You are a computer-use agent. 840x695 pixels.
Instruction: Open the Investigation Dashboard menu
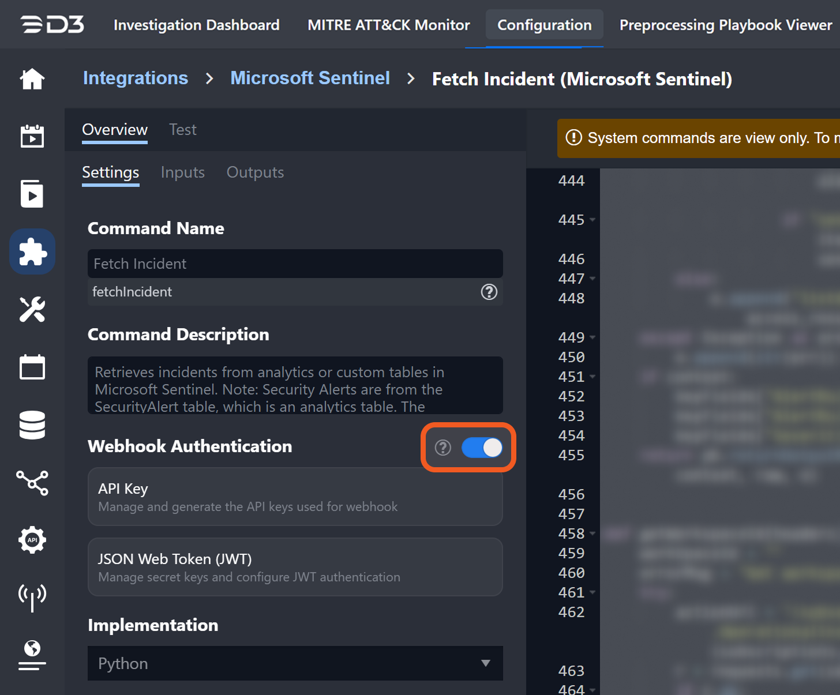pyautogui.click(x=196, y=25)
